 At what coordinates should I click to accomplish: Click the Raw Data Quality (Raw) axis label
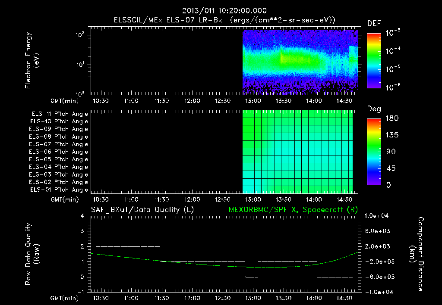pyautogui.click(x=32, y=254)
